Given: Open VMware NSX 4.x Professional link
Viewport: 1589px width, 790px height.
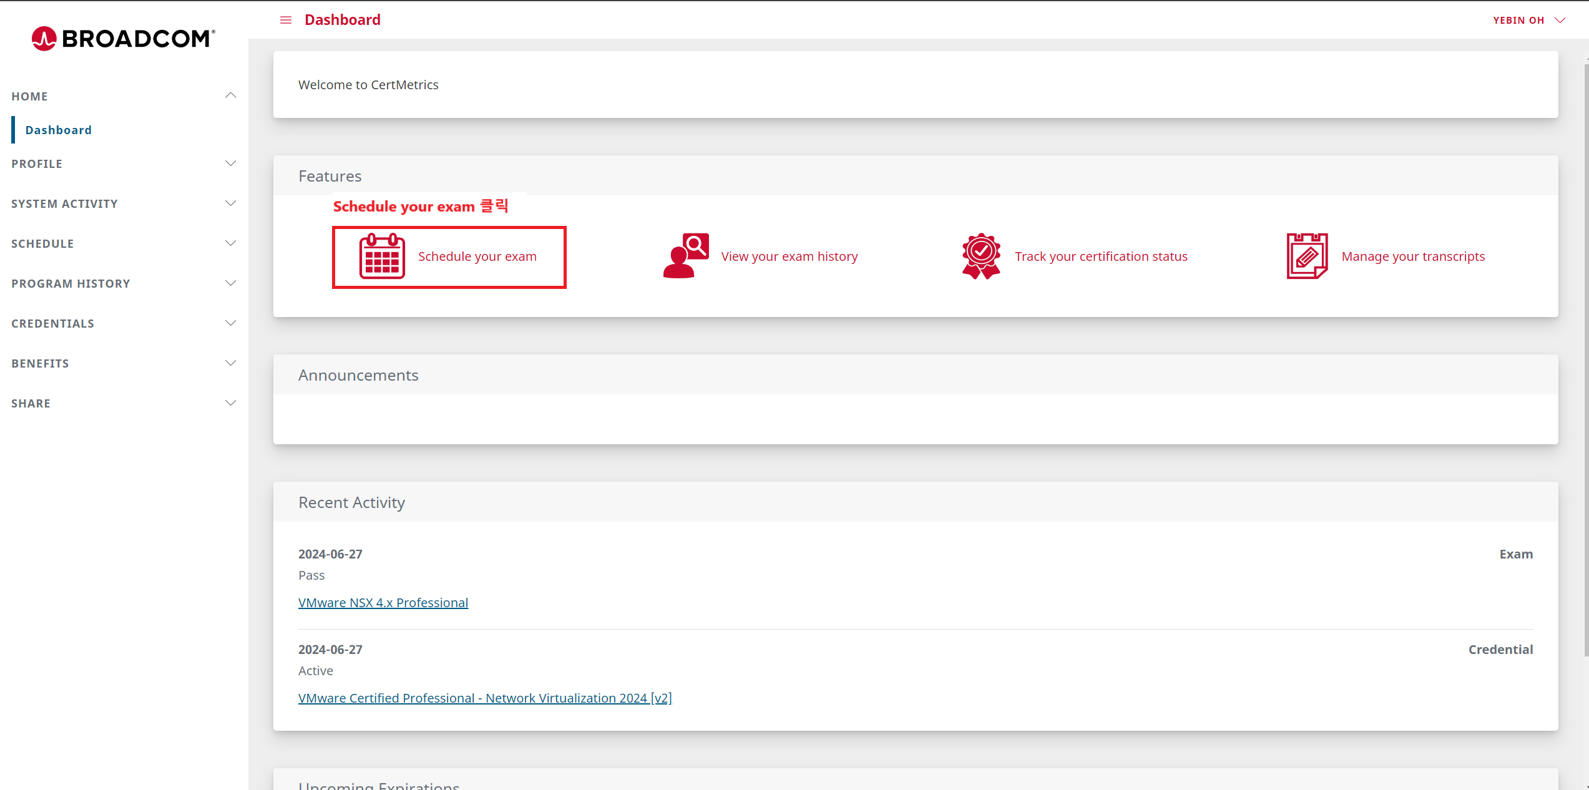Looking at the screenshot, I should (383, 603).
